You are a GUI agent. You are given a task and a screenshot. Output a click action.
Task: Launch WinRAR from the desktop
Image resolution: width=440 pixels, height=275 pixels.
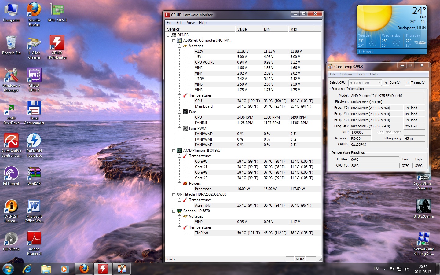pyautogui.click(x=34, y=176)
